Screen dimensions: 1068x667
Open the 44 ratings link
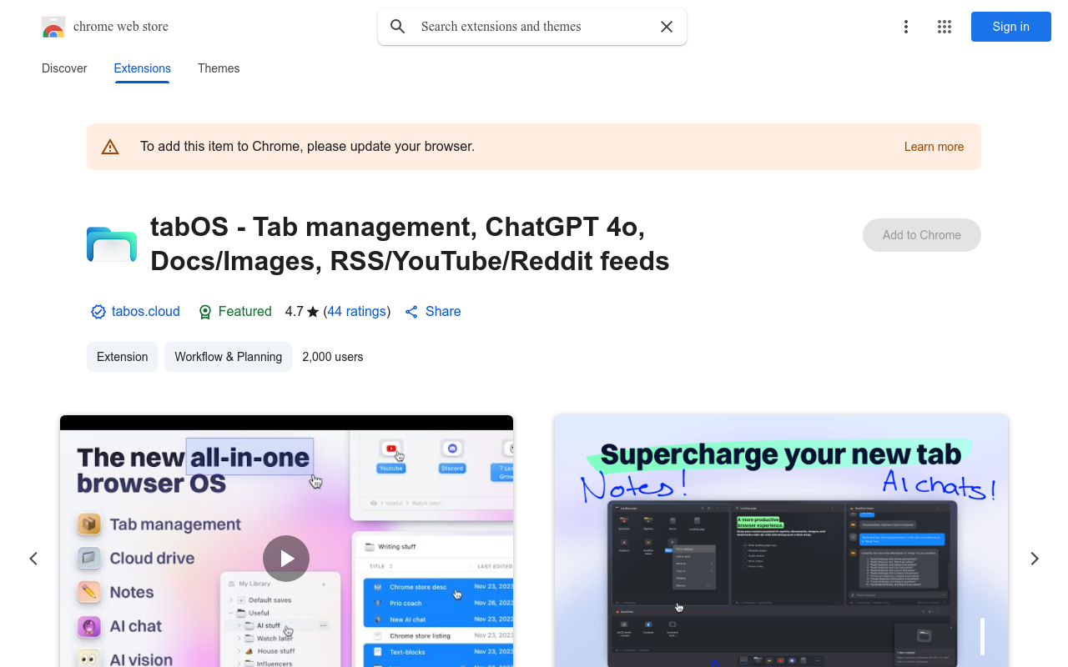[x=357, y=312]
